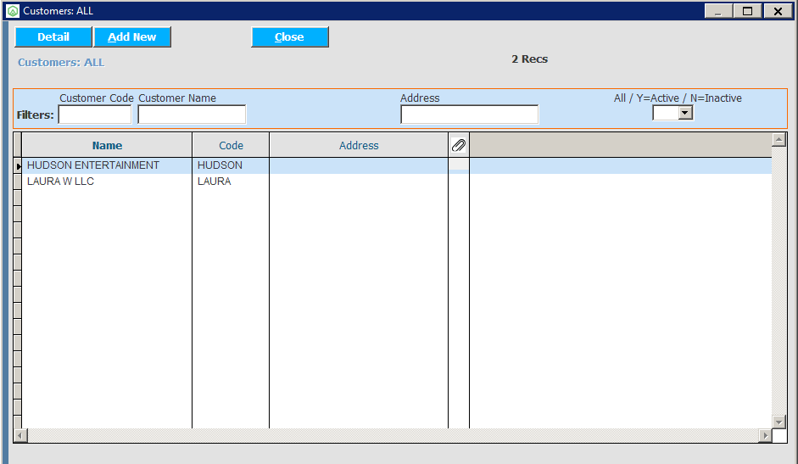The width and height of the screenshot is (798, 464).
Task: Minimize the Customers: ALL window
Action: (718, 11)
